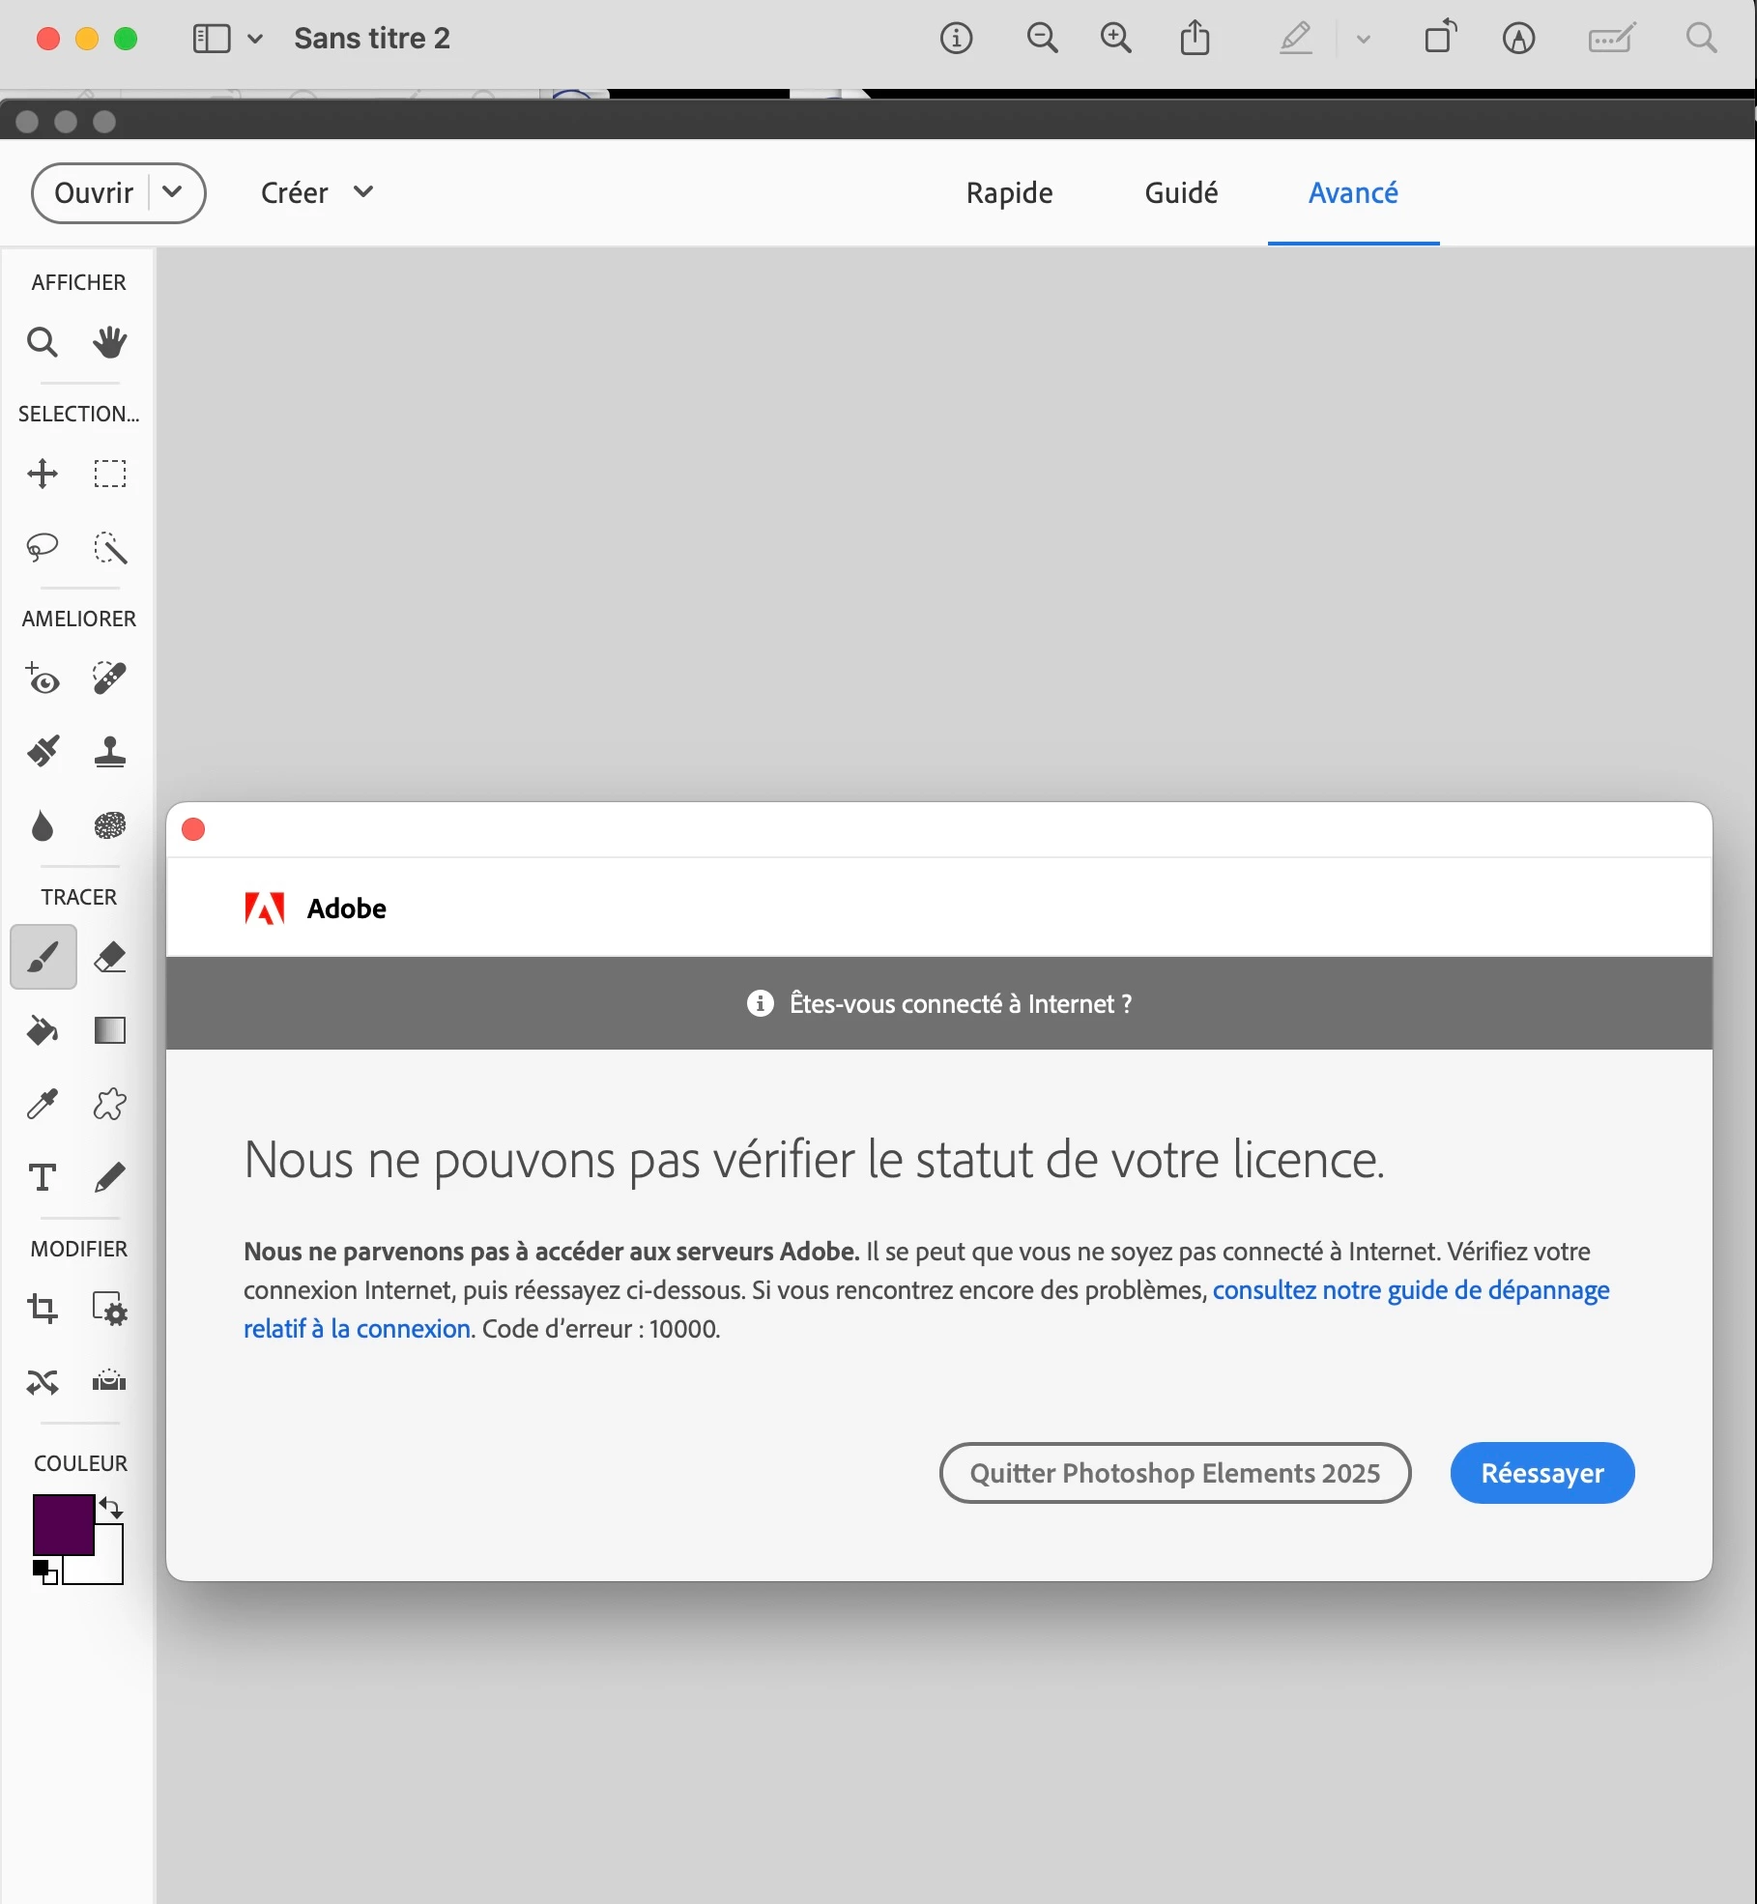Select the Eyedropper color picker tool
Screen dimensions: 1757x1904
click(x=43, y=1104)
